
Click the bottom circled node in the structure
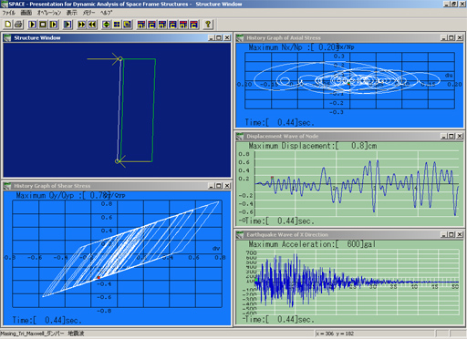118,161
